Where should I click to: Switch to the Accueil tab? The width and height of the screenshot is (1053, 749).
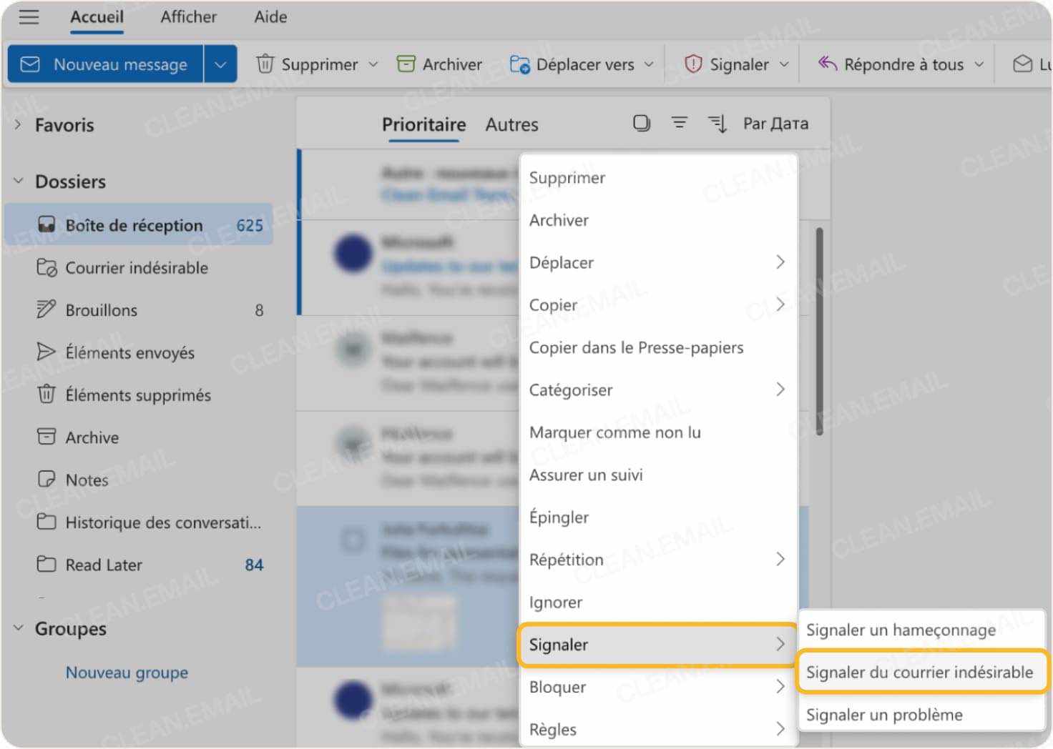[x=97, y=17]
